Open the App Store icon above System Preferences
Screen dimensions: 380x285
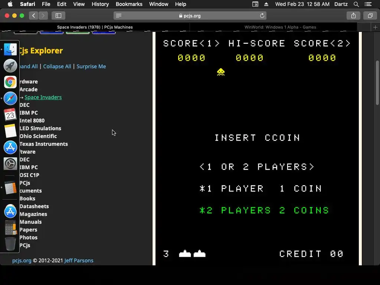10,147
